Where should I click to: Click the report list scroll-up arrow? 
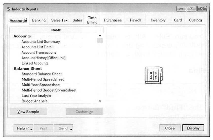100,36
